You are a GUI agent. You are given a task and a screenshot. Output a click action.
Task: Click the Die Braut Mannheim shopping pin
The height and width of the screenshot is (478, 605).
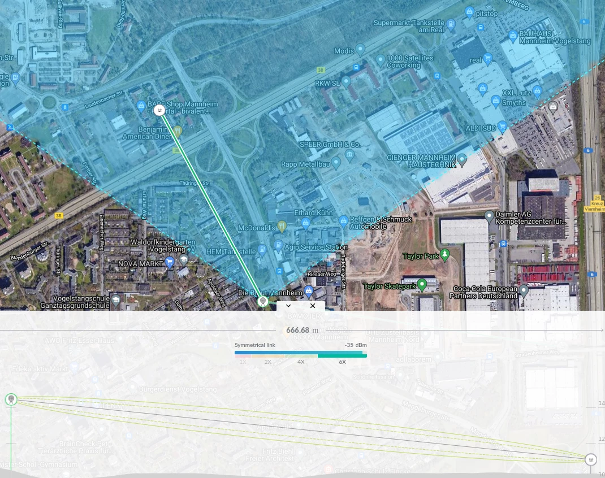pyautogui.click(x=308, y=292)
